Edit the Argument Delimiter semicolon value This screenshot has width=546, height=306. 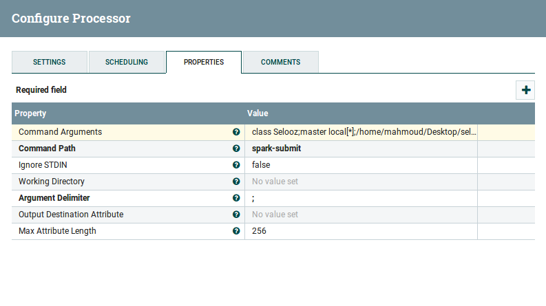coord(254,198)
